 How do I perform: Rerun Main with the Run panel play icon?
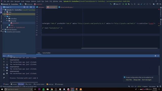coord(4,59)
